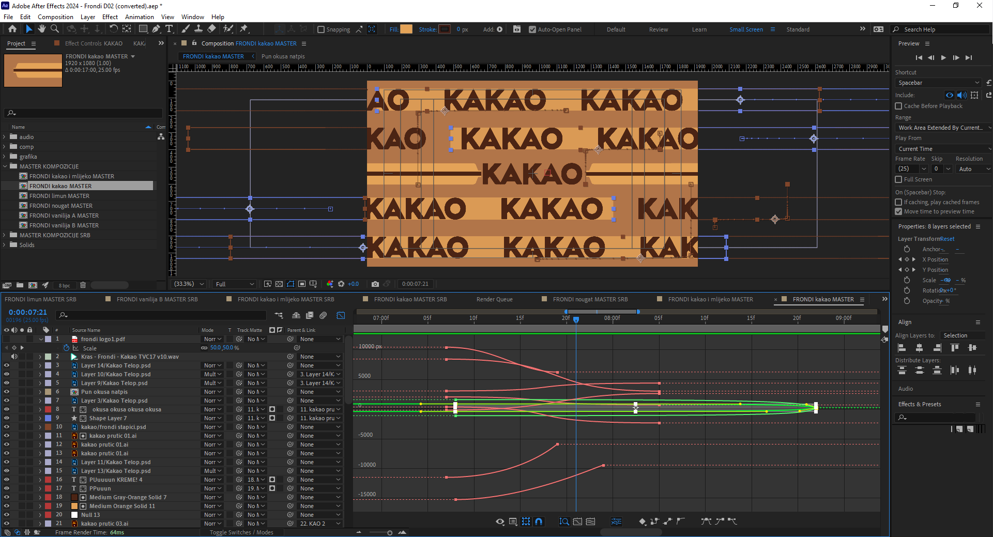Open the Shortcut 'Spacebar' dropdown
This screenshot has height=537, width=993.
point(938,83)
